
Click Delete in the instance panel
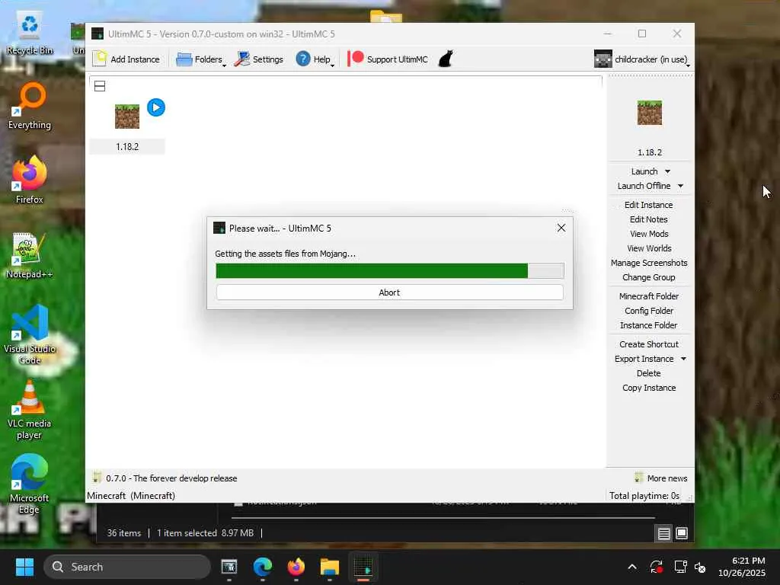click(649, 373)
